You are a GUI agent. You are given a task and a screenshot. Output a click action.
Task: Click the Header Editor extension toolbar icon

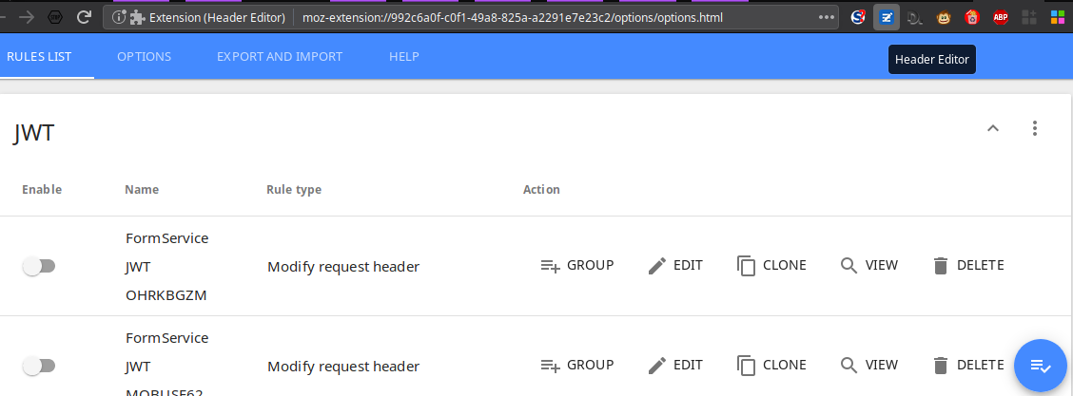[x=886, y=17]
